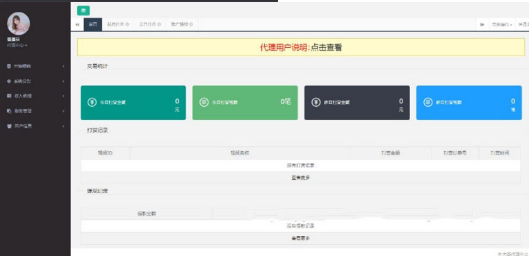
Task: Click the 没有提款记录 empty-row message
Action: pyautogui.click(x=300, y=225)
